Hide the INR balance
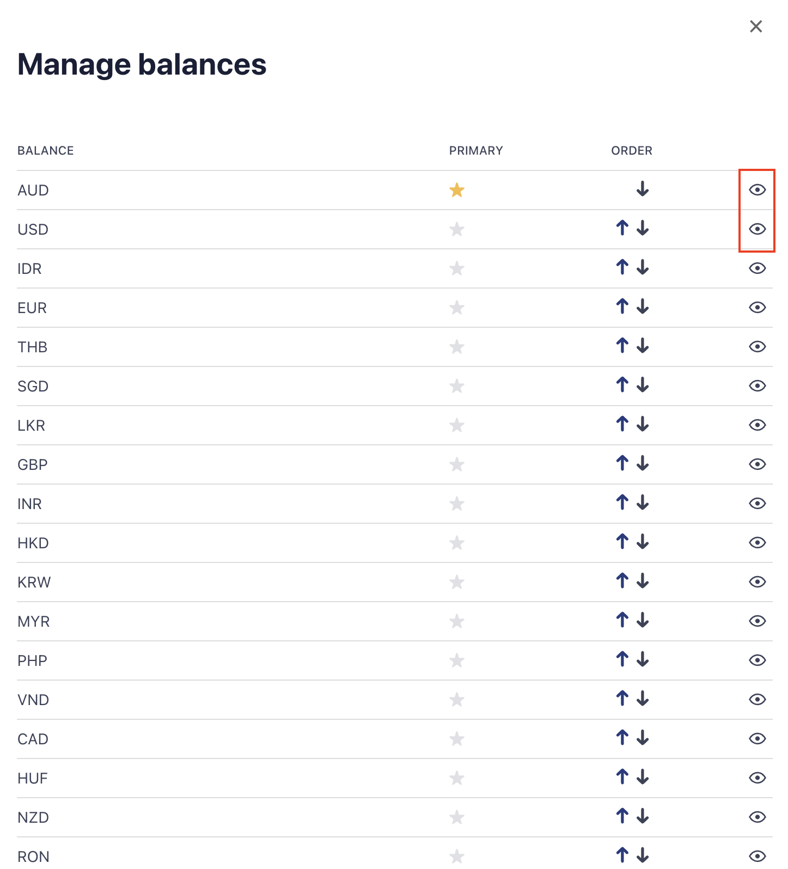Image resolution: width=788 pixels, height=869 pixels. 757,503
